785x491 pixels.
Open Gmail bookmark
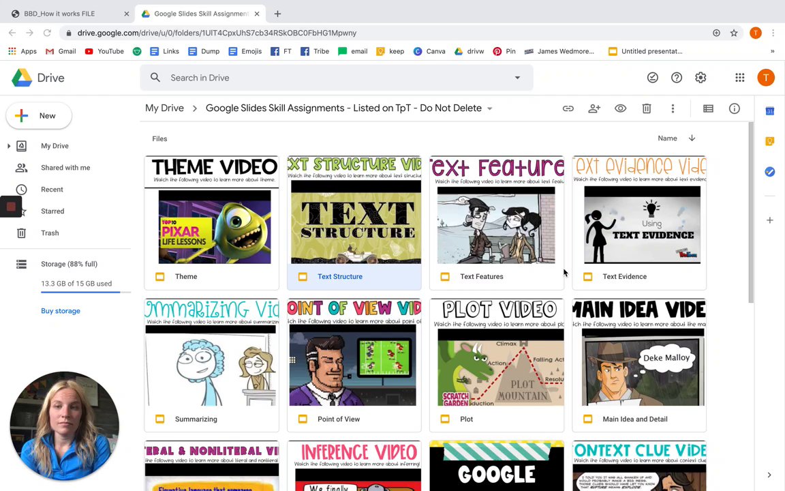[x=61, y=51]
